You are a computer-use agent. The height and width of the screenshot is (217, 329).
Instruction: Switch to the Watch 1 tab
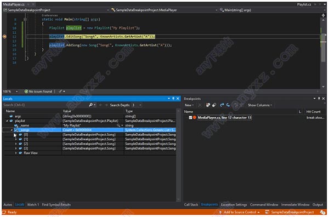(33, 204)
